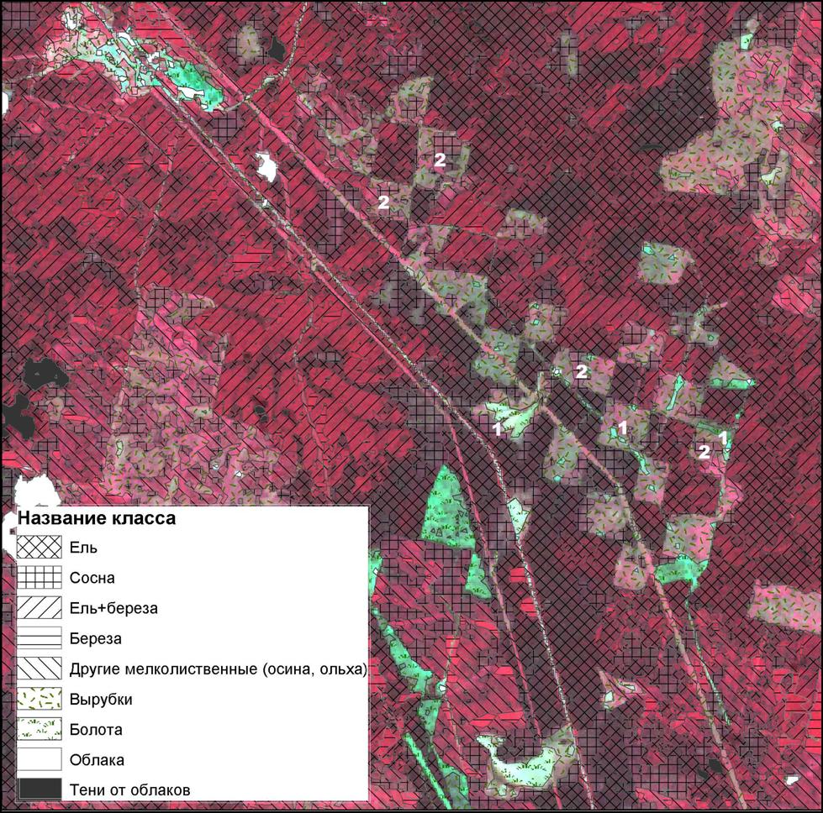Click the diagonal hatch swatch for Ель+береза
Viewport: 823px width, 813px height.
pos(40,608)
